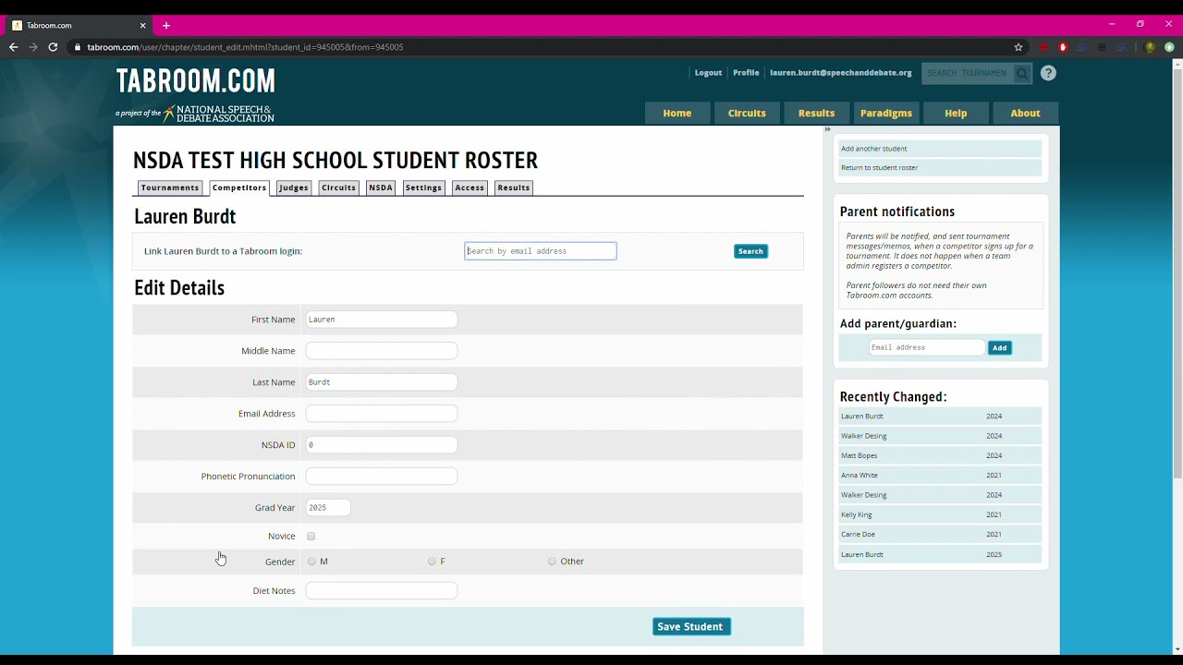Select the F gender radio button
Screen dimensions: 1183x665
click(432, 562)
